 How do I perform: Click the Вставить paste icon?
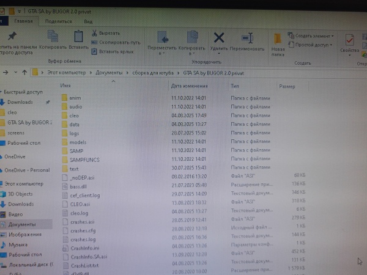coord(78,36)
